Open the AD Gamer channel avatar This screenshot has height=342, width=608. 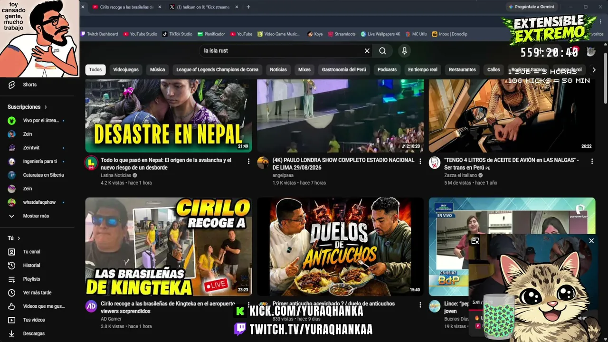pos(91,306)
